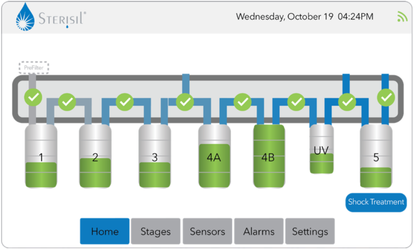The image size is (415, 250).
Task: Click the checkmark above the PreFilter pipe
Action: 33,97
